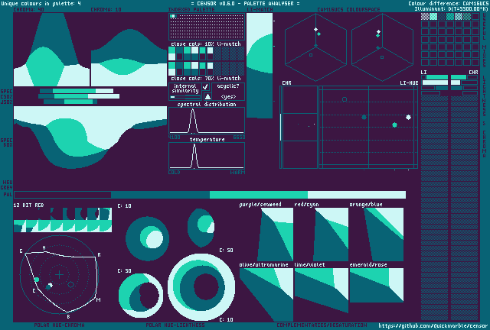Image resolution: width=490 pixels, height=330 pixels.
Task: Click the dark teal segment of PAL bar
Action: point(160,195)
